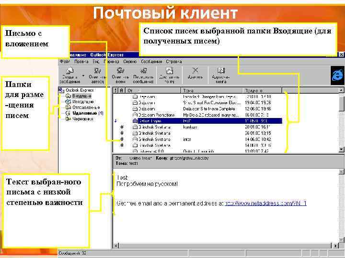
Task: Click the envelope icon of the 12.06.00 Deja.com message
Action: coord(135,108)
